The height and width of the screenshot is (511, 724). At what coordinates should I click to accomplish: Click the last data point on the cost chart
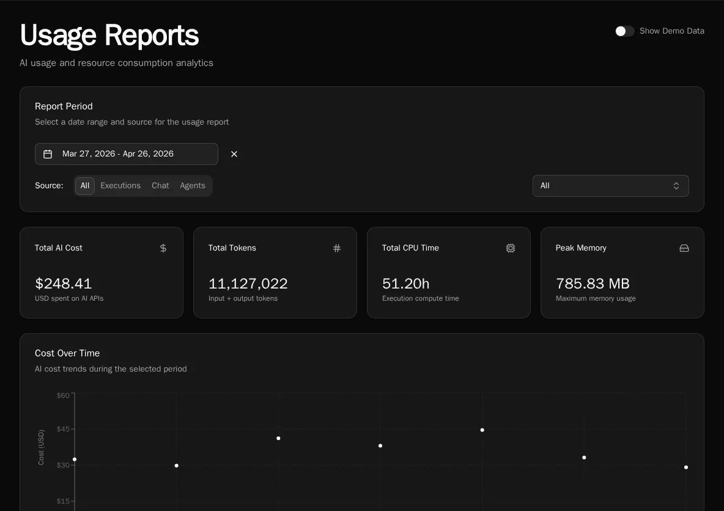[685, 467]
